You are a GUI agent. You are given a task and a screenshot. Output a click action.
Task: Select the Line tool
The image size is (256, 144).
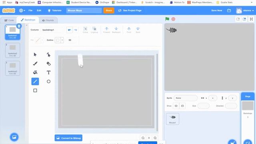coord(35,82)
